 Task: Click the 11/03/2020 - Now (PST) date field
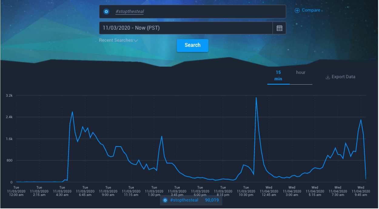point(186,28)
